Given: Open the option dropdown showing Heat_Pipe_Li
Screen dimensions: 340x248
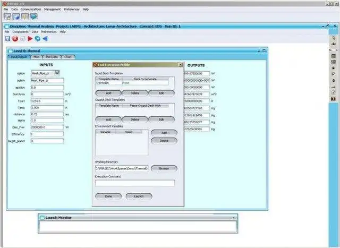Looking at the screenshot, I should pyautogui.click(x=57, y=73).
